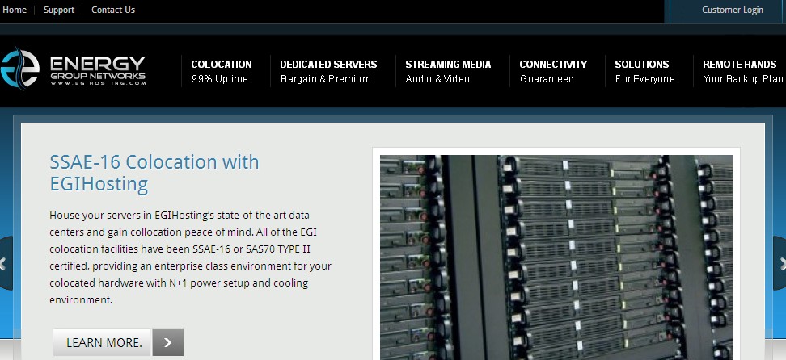Go to previous slide arrow

coord(5,263)
